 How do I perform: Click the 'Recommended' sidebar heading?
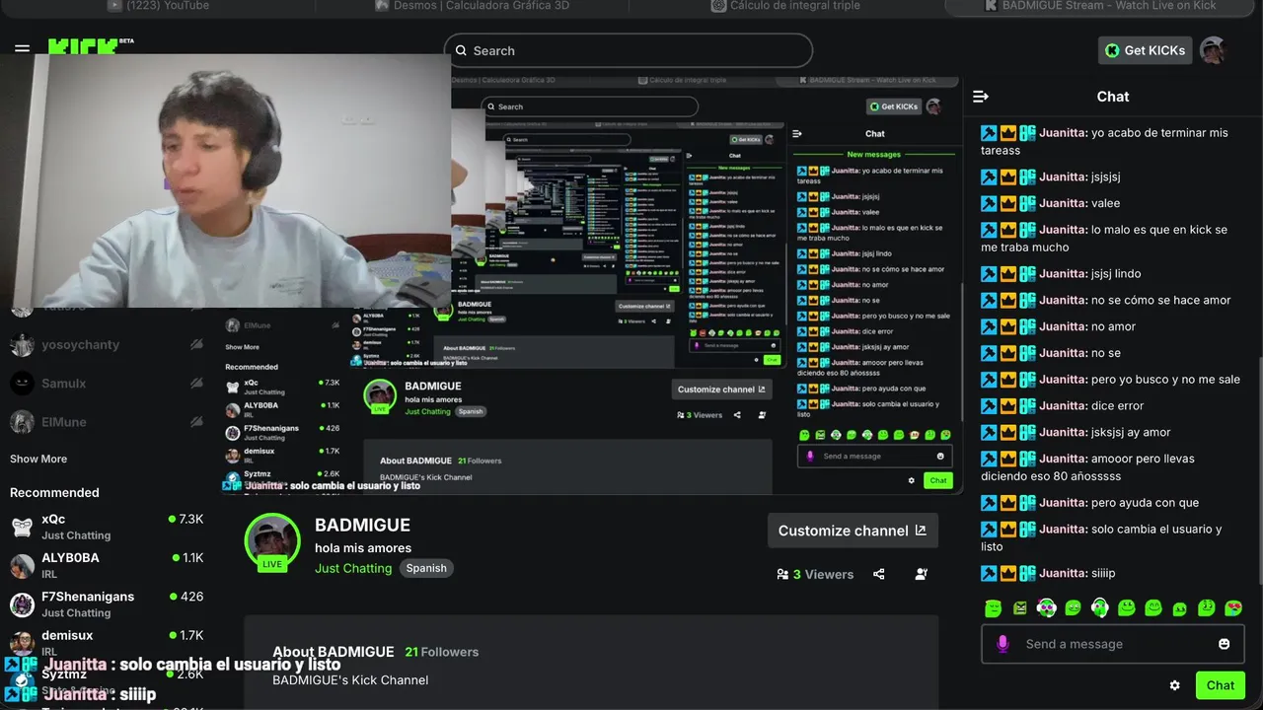click(54, 492)
